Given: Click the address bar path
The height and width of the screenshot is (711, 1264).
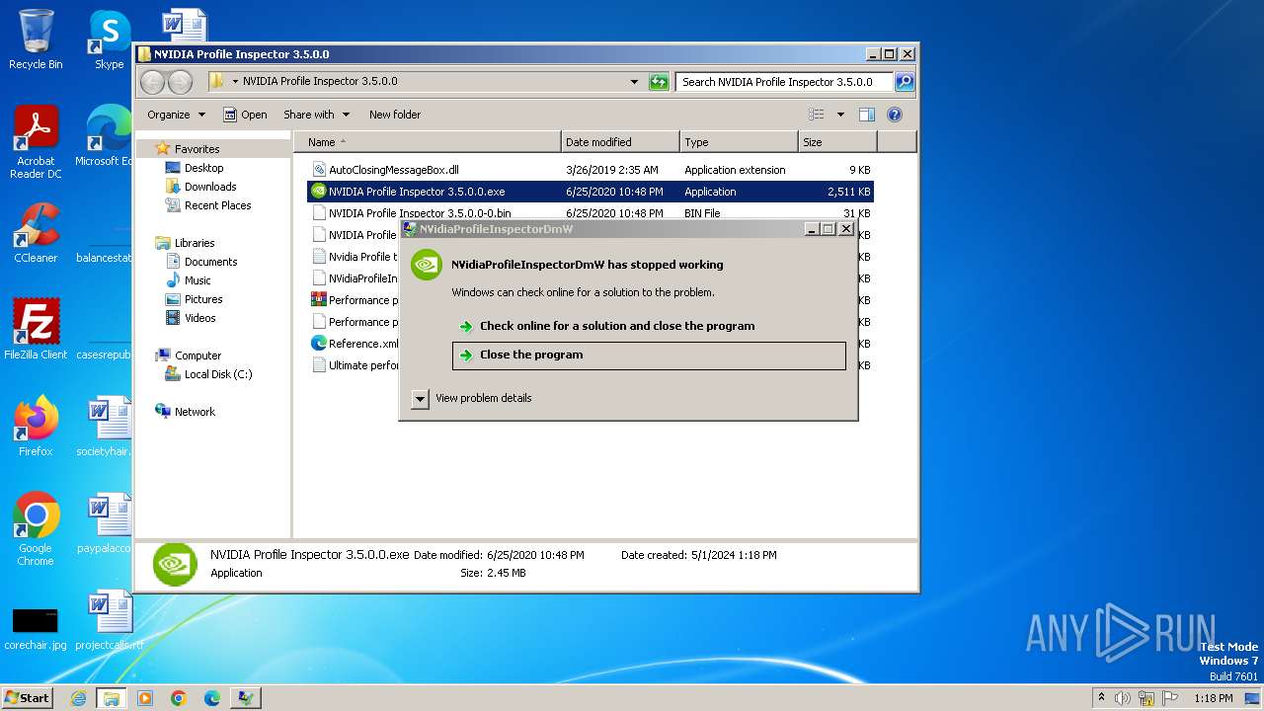Looking at the screenshot, I should point(320,82).
